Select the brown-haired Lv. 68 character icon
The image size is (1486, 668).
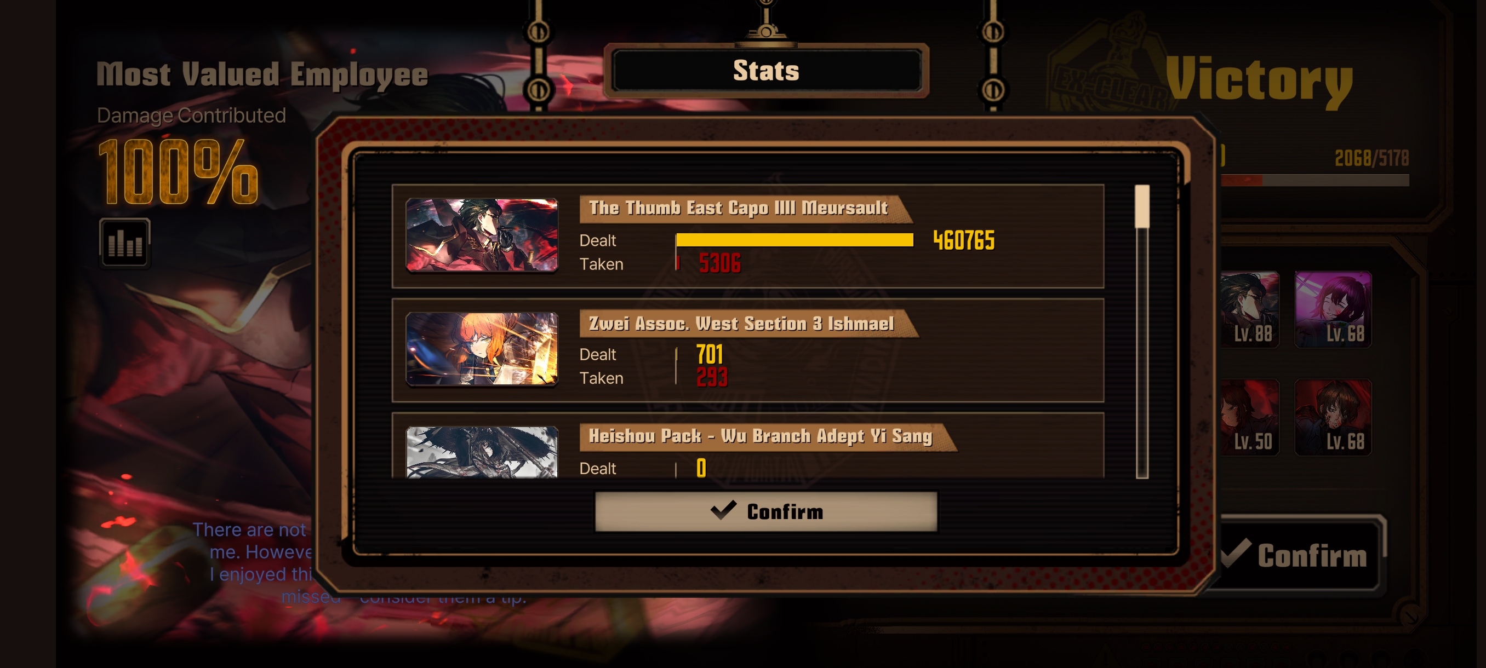click(x=1333, y=417)
